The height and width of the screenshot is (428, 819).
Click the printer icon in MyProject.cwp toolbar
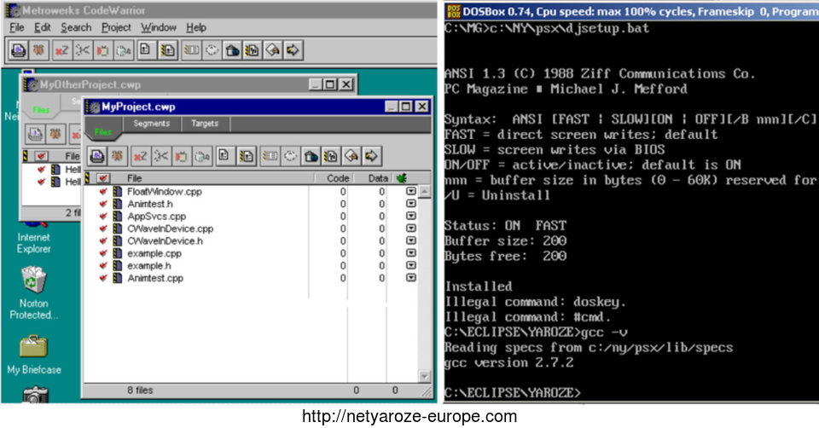pyautogui.click(x=97, y=156)
